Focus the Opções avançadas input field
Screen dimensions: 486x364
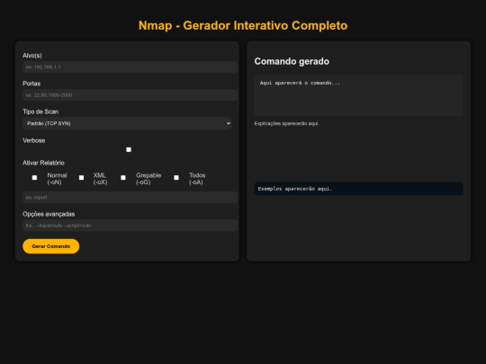pos(130,226)
